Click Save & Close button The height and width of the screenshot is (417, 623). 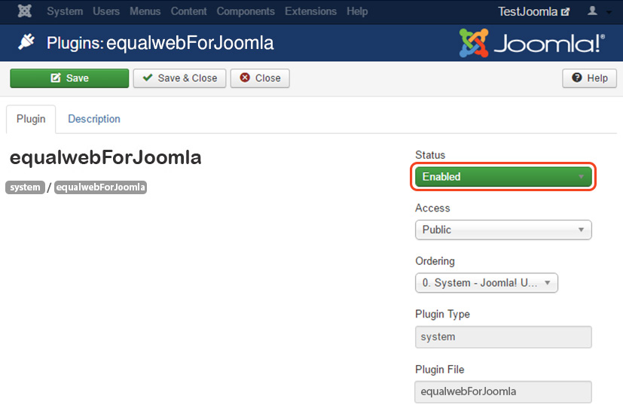coord(179,78)
